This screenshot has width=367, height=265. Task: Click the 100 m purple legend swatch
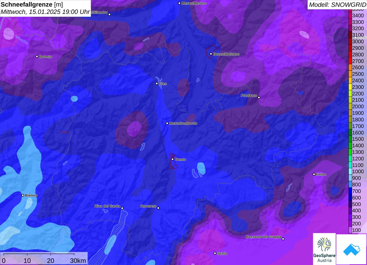(x=350, y=230)
